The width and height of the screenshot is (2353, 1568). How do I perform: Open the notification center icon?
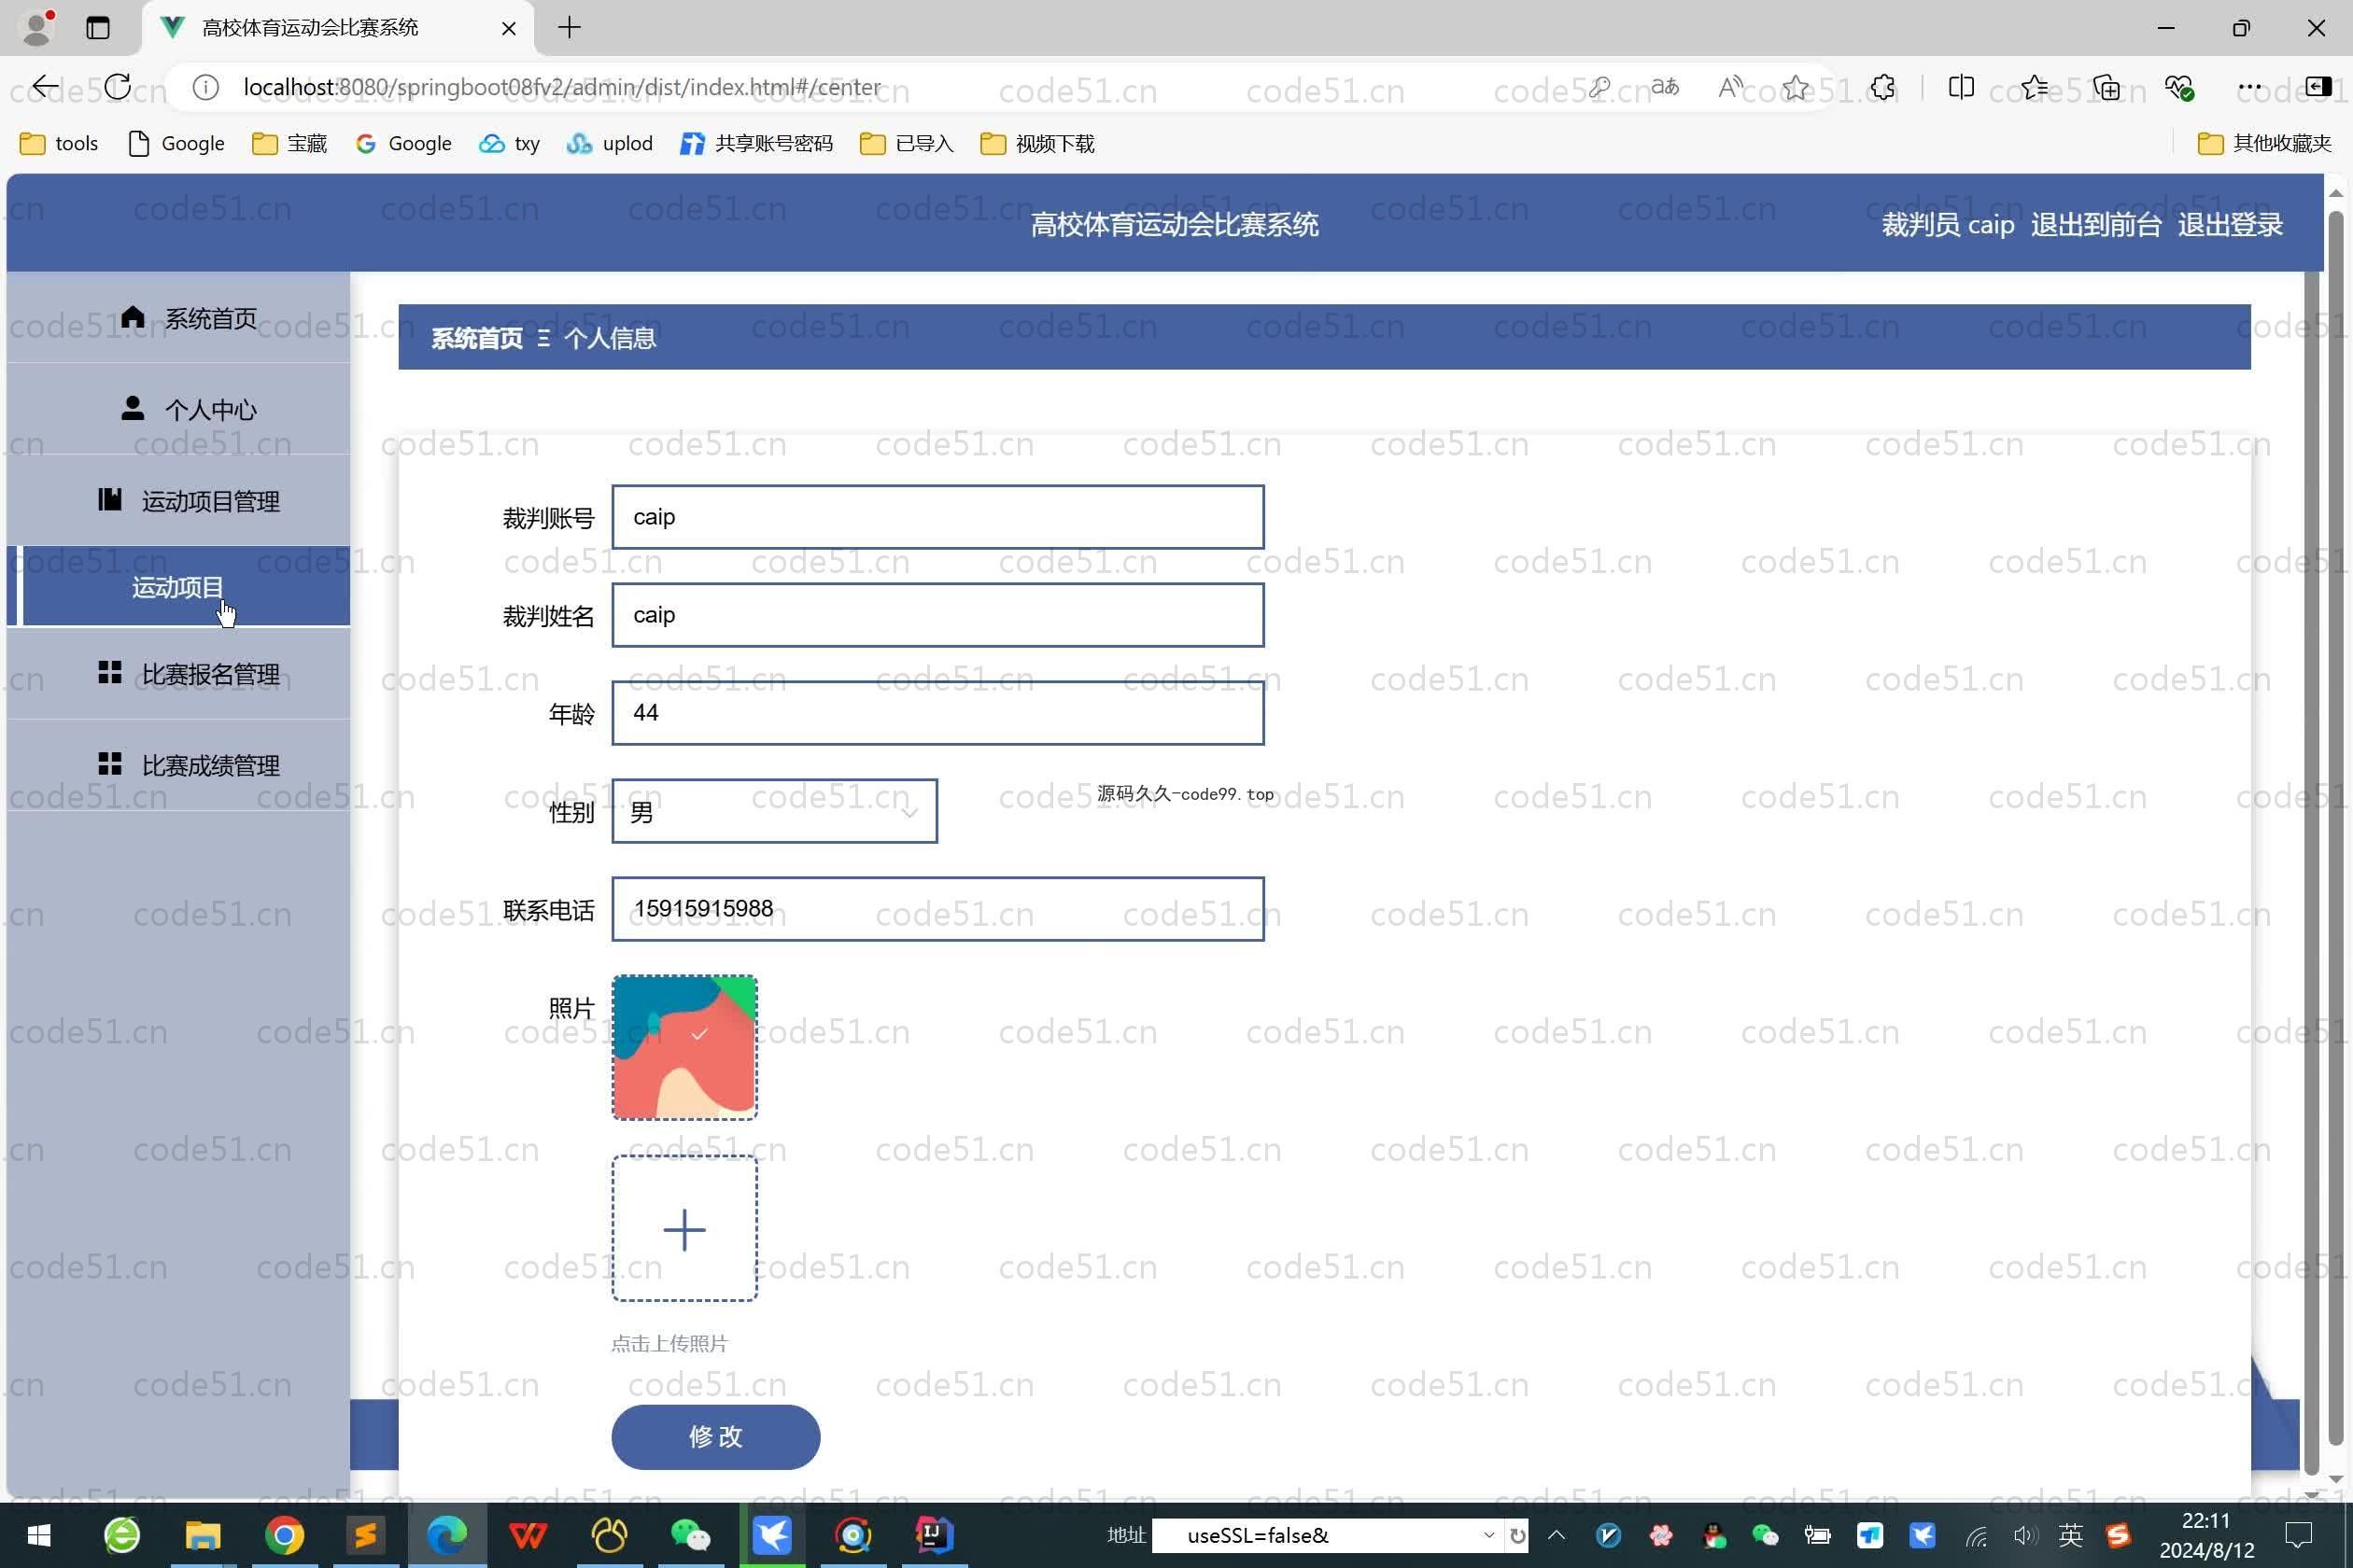tap(2299, 1535)
